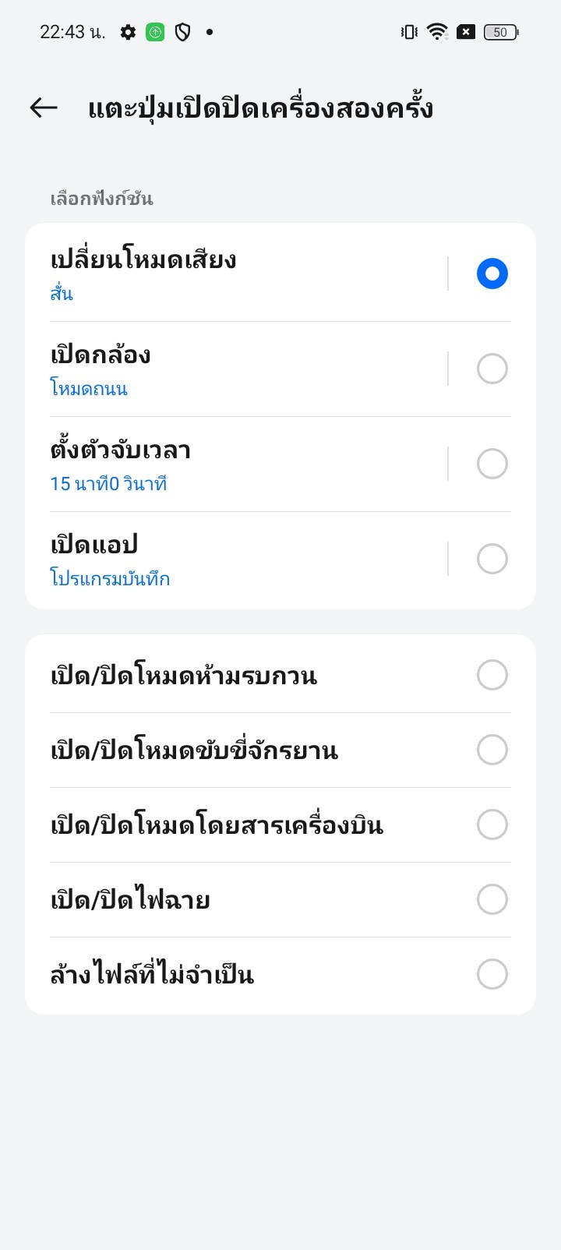Tap the back arrow icon
This screenshot has height=1250, width=561.
[44, 108]
